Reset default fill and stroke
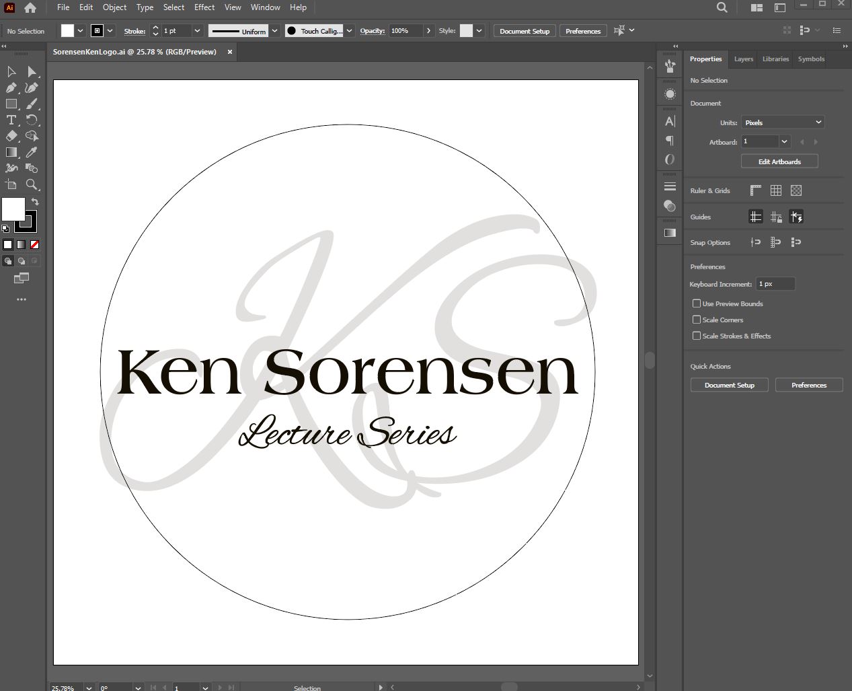The width and height of the screenshot is (852, 691). point(5,229)
